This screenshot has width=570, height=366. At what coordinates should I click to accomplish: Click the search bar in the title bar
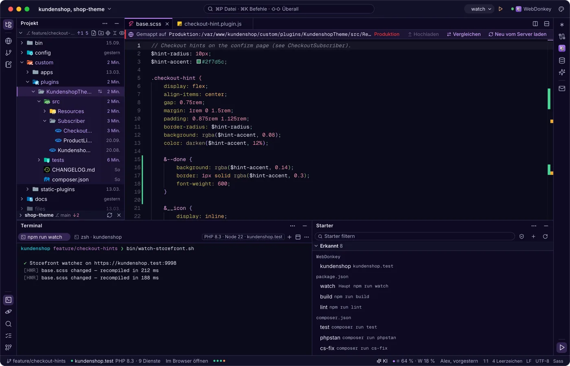[289, 9]
